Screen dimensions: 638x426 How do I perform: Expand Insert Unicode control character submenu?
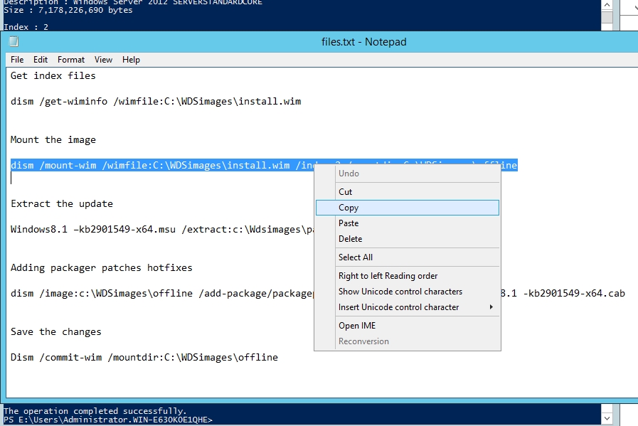[x=398, y=307]
